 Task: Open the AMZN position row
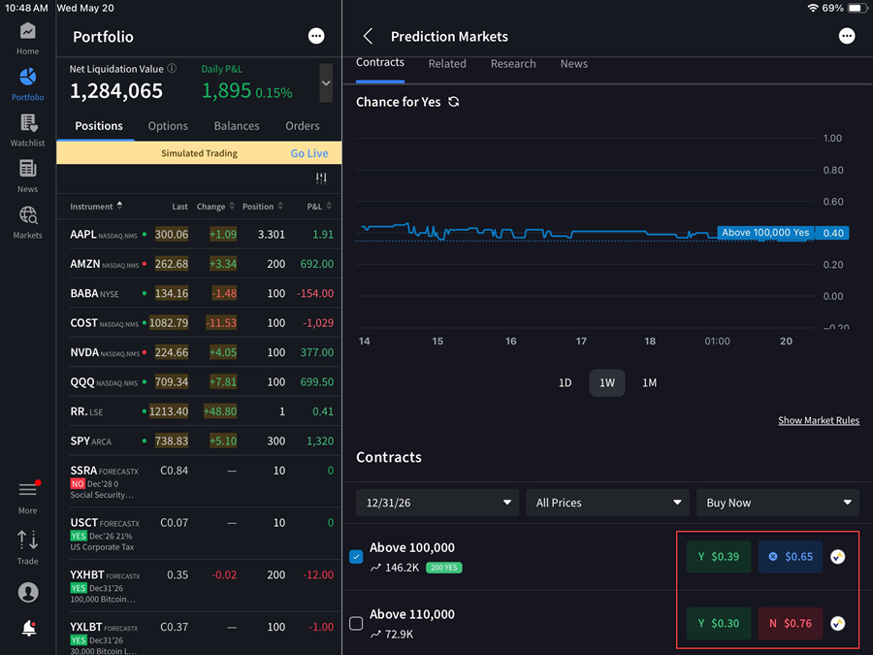pyautogui.click(x=199, y=263)
